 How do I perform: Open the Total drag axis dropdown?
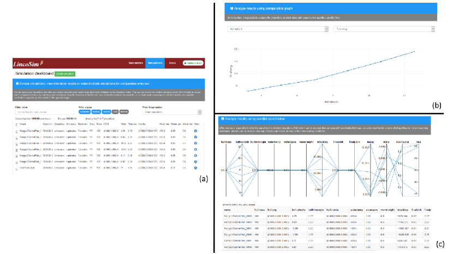[x=384, y=29]
